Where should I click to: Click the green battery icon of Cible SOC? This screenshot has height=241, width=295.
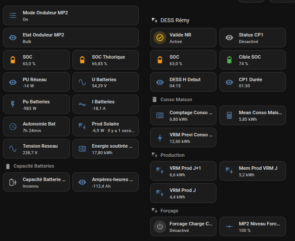[229, 60]
